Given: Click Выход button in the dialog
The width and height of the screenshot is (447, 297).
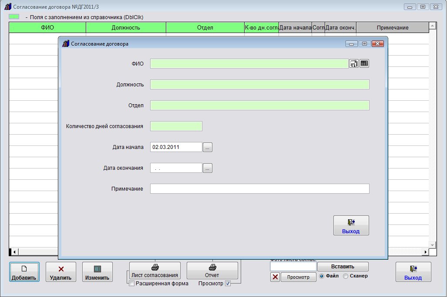Looking at the screenshot, I should [x=351, y=225].
